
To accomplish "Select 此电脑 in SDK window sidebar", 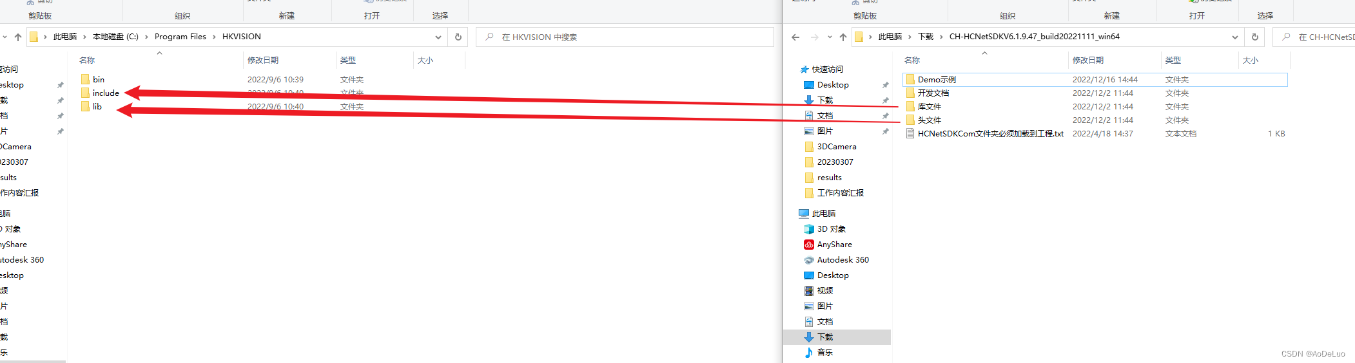I will point(823,213).
